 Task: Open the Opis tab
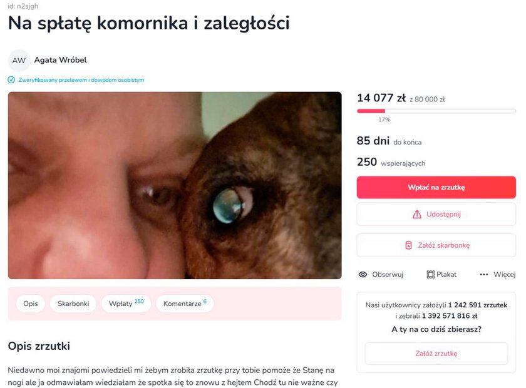coord(31,304)
